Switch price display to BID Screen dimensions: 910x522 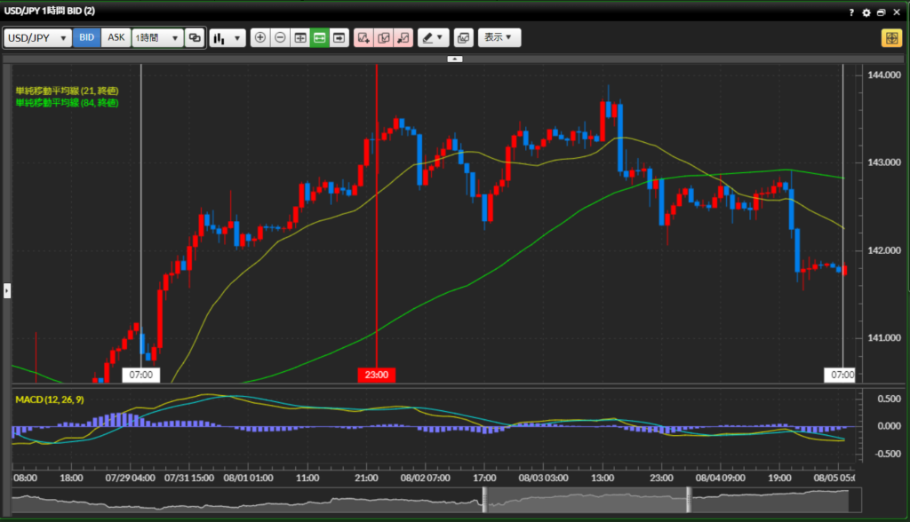click(87, 38)
